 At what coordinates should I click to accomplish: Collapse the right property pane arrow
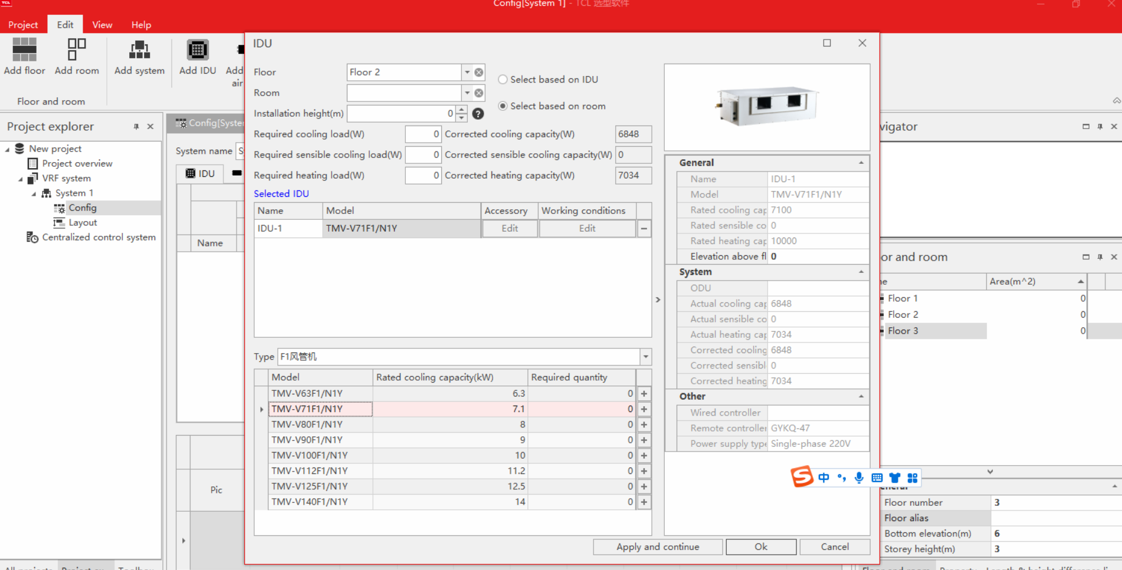click(658, 300)
